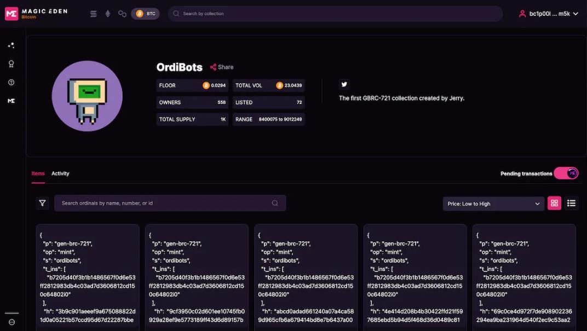Open the sparkle sidebar icon
The image size is (587, 331).
click(x=11, y=45)
